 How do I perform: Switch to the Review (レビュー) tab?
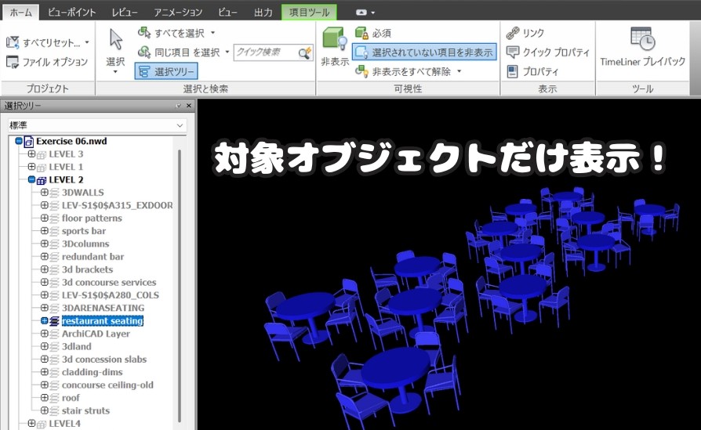pyautogui.click(x=125, y=12)
